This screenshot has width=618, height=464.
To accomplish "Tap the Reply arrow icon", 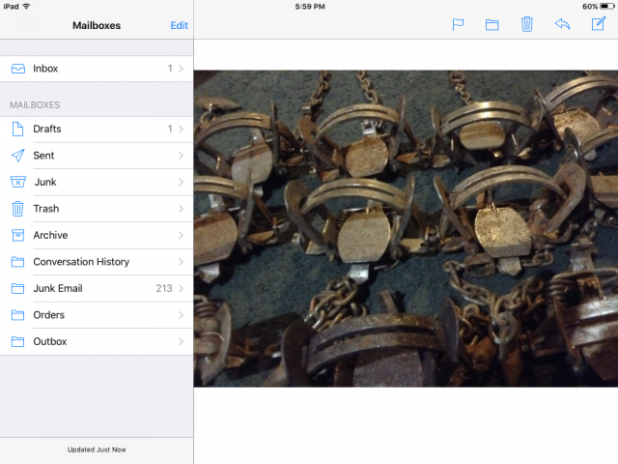I will coord(562,24).
